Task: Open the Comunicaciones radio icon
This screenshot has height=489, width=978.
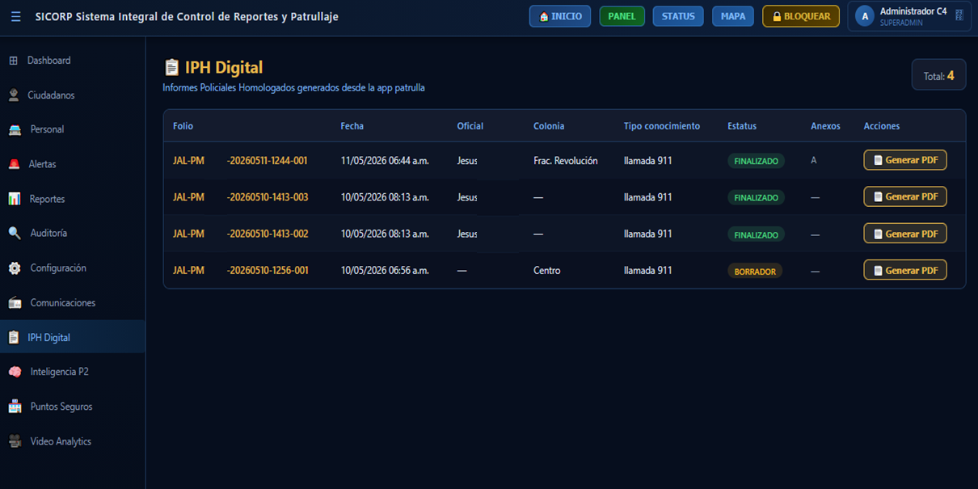Action: click(15, 303)
